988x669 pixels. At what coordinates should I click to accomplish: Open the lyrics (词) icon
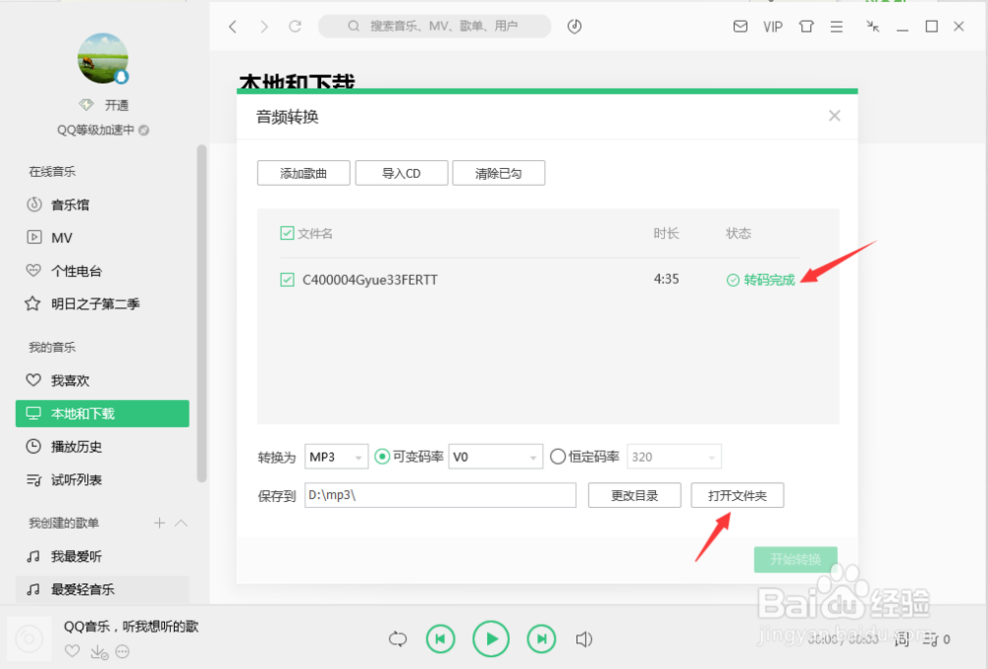click(x=902, y=639)
